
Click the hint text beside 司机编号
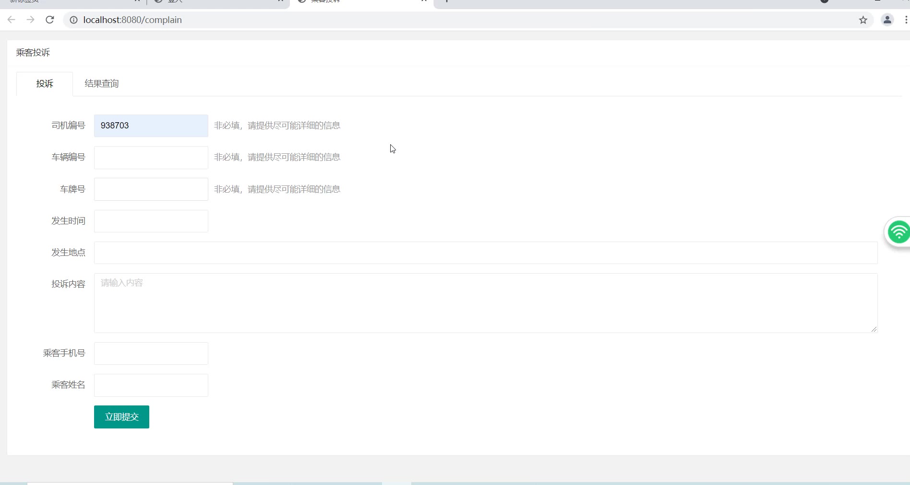(x=277, y=126)
